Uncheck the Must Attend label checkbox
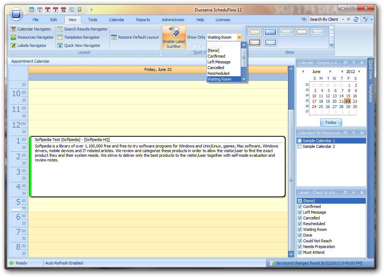Viewport: 384px width, 277px height. [x=300, y=252]
